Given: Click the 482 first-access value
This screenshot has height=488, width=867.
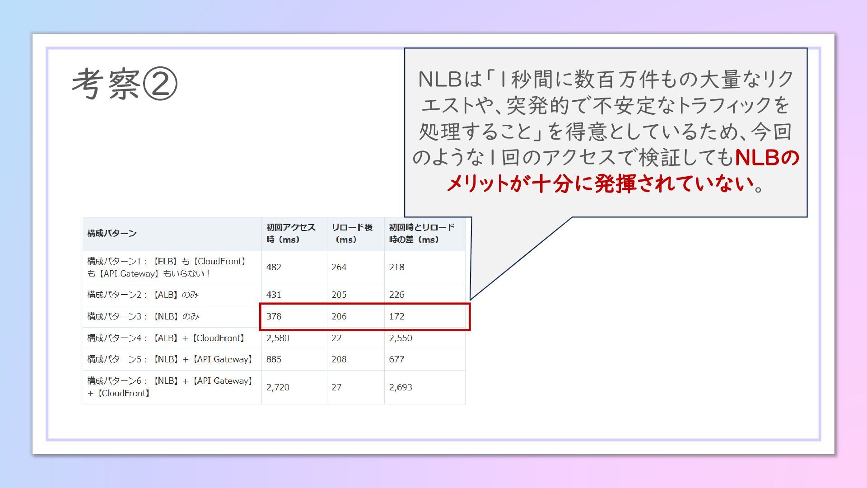Looking at the screenshot, I should click(274, 267).
